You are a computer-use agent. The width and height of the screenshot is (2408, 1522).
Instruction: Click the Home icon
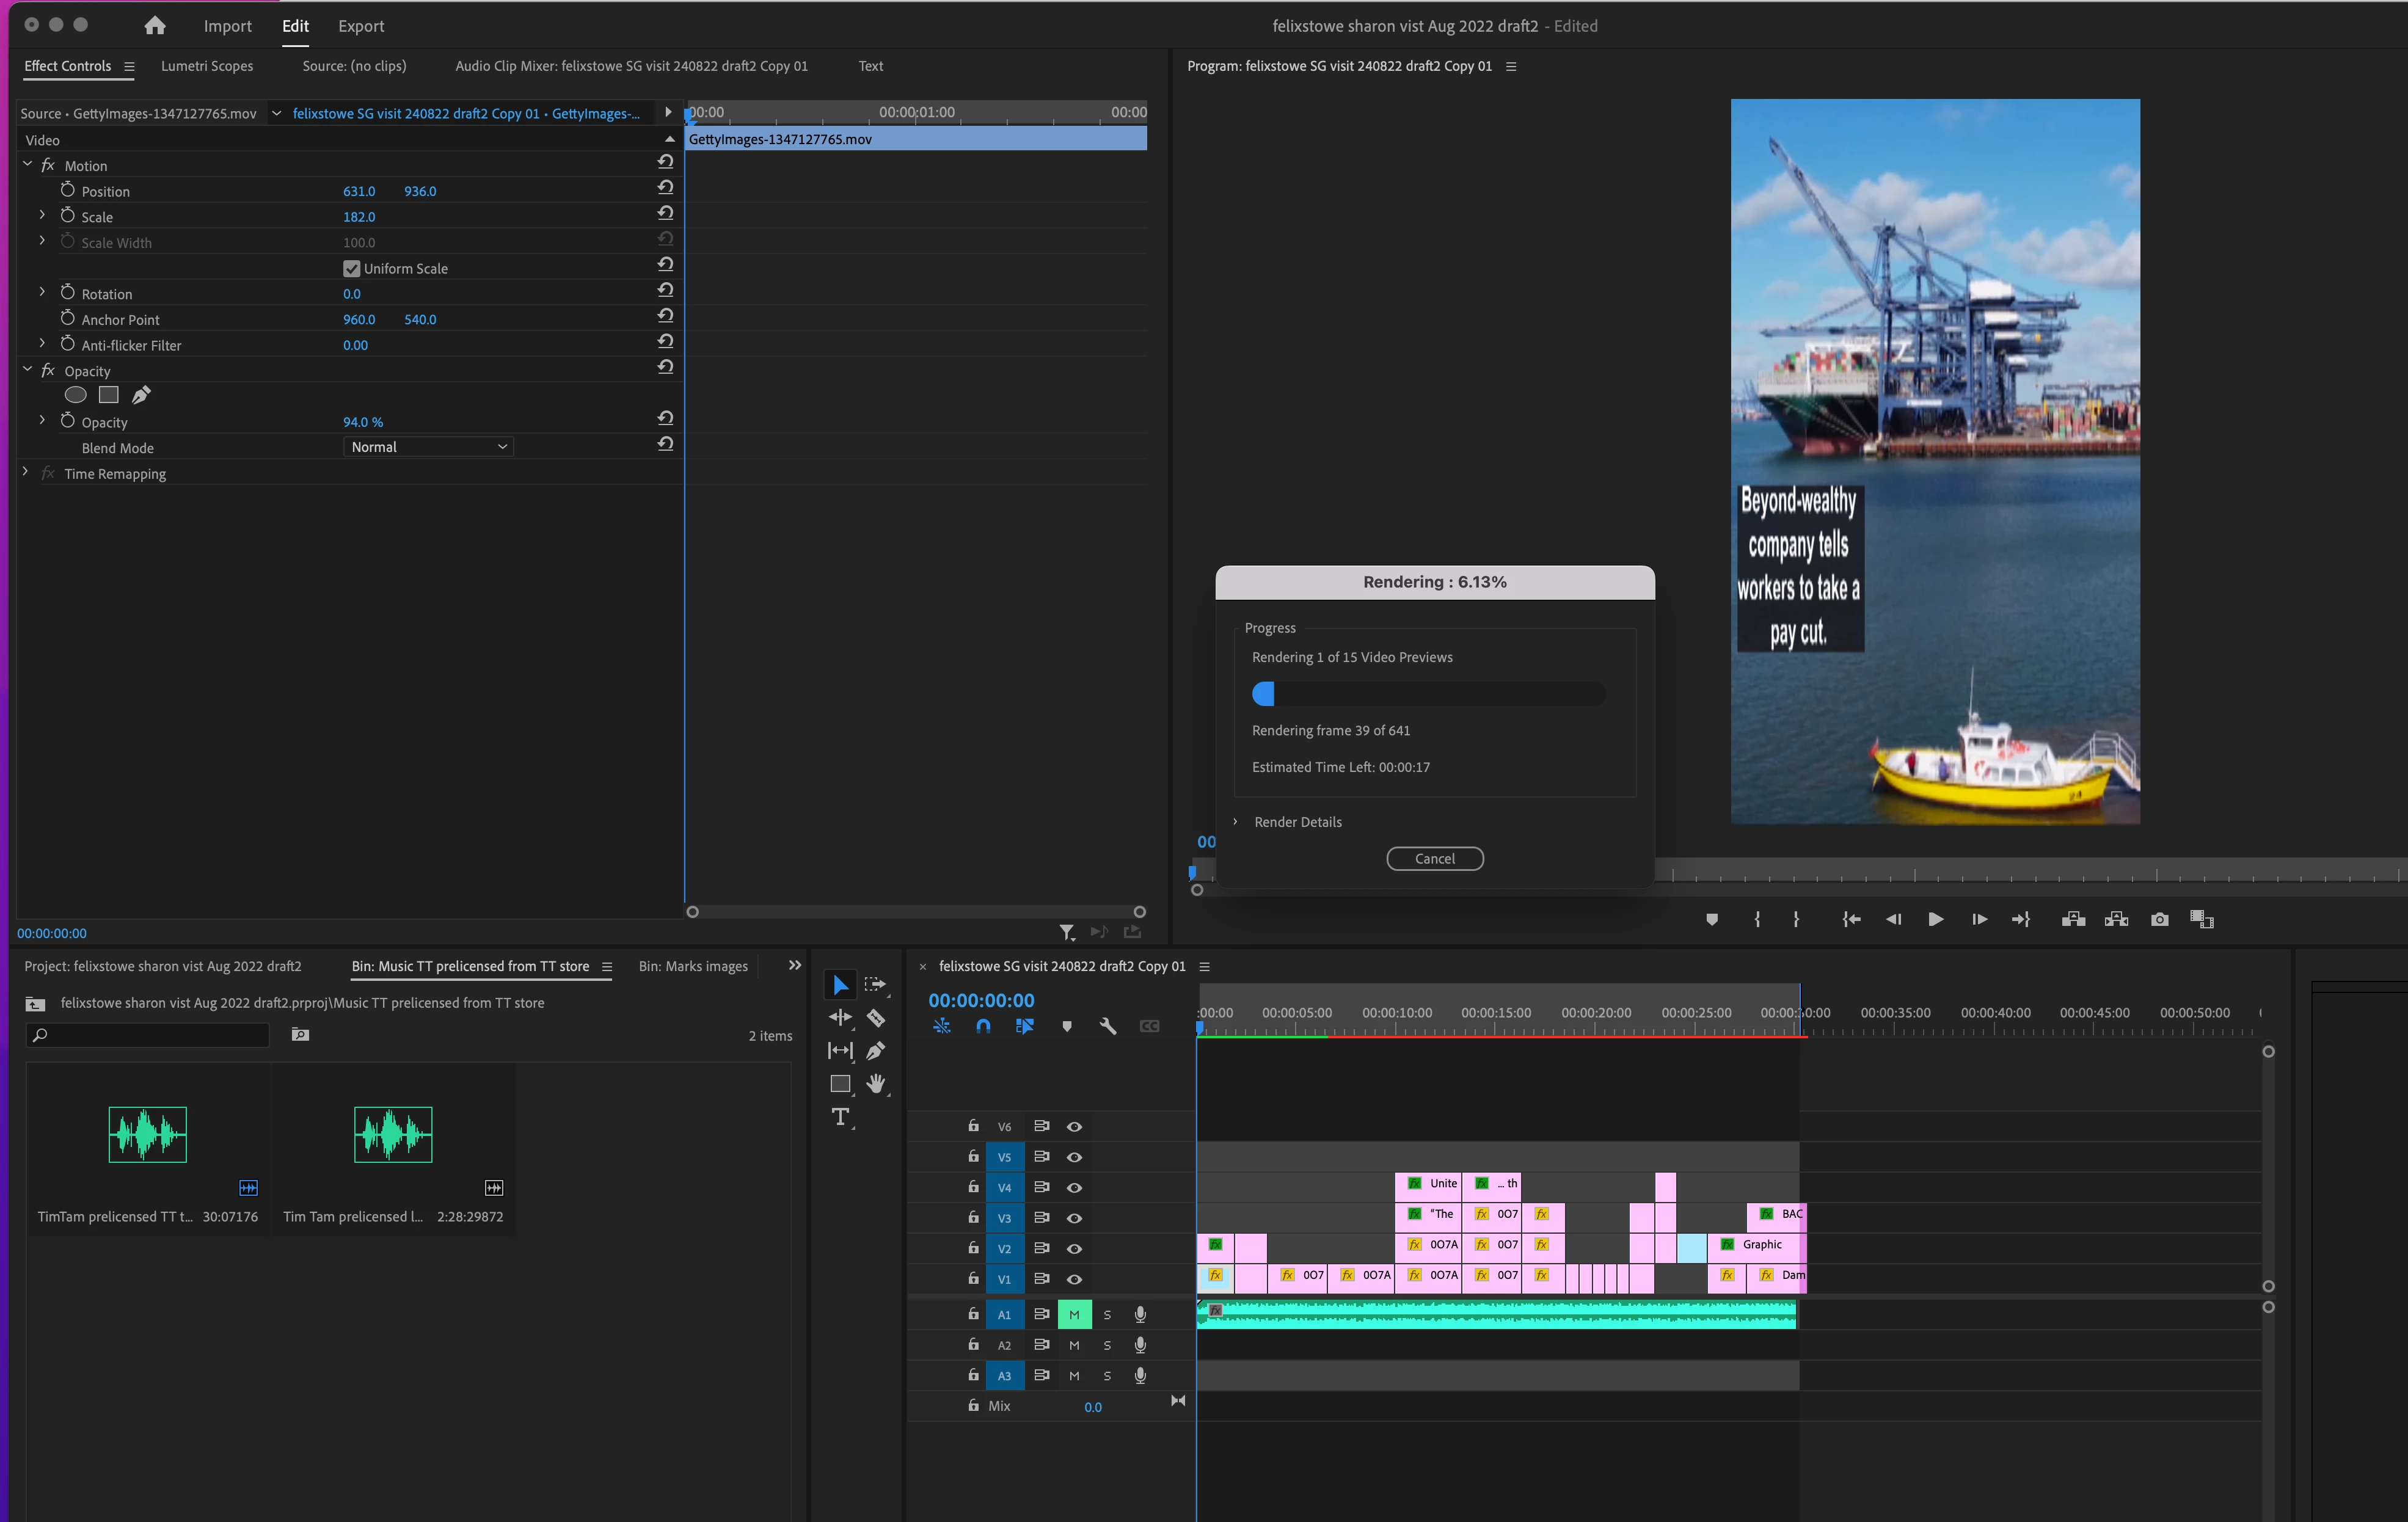(x=154, y=26)
